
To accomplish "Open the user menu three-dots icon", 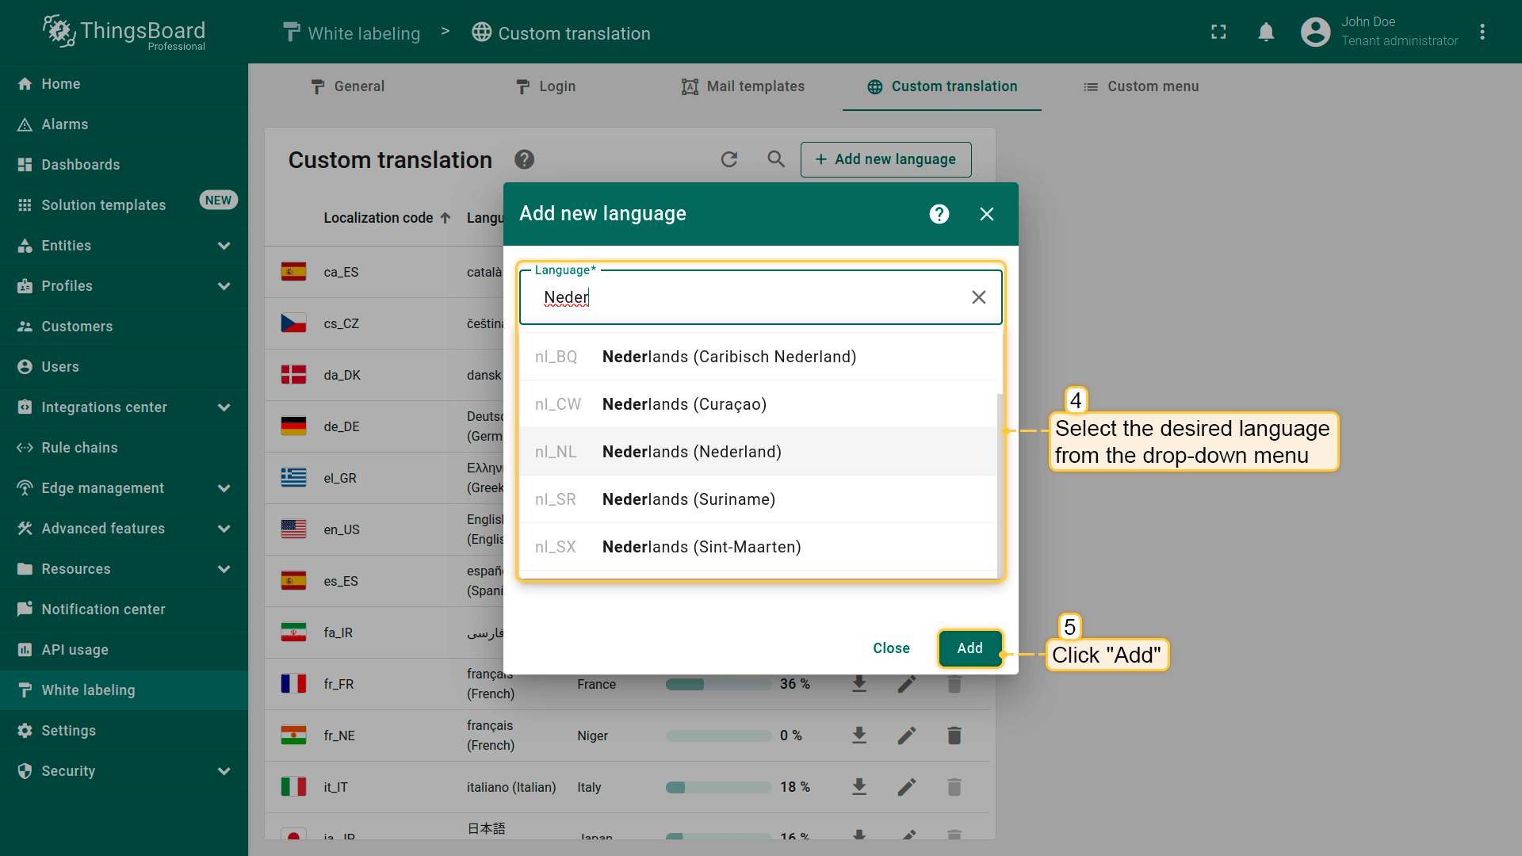I will [1482, 32].
